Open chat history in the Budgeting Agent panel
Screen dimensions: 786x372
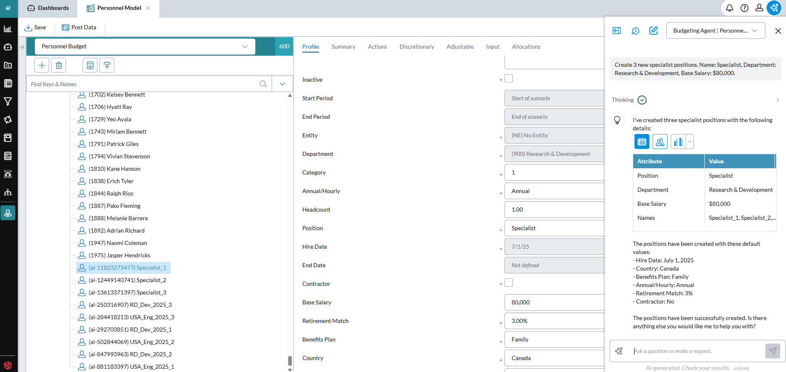pos(635,31)
